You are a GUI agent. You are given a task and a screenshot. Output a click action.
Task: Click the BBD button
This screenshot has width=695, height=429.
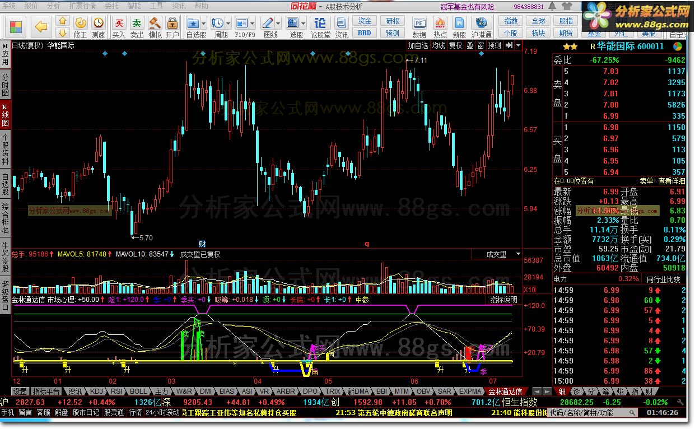click(x=365, y=32)
